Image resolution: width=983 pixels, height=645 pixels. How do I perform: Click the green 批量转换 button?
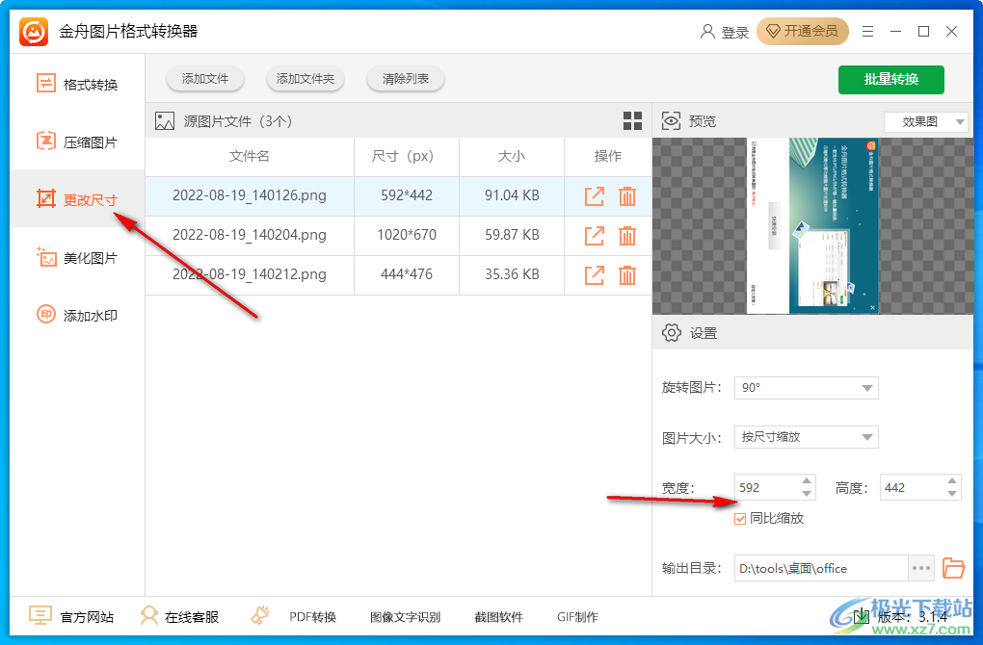890,80
